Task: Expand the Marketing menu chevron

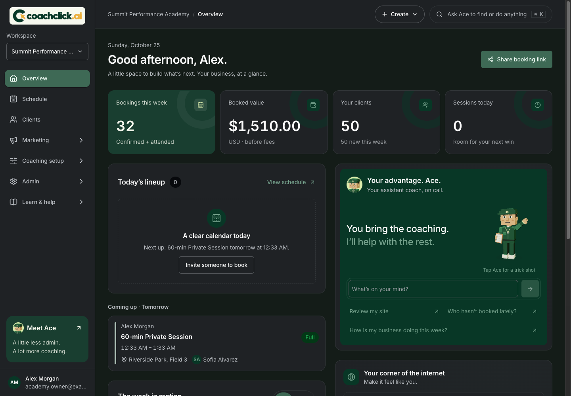Action: point(81,140)
